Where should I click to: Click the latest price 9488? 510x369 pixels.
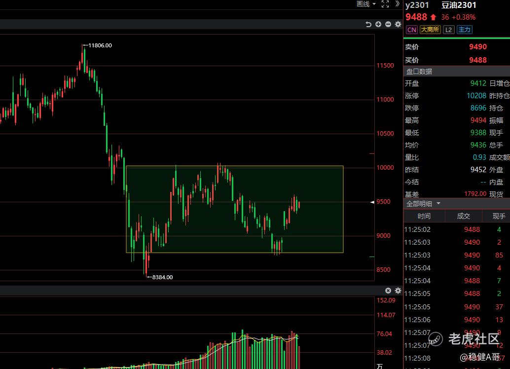click(416, 17)
